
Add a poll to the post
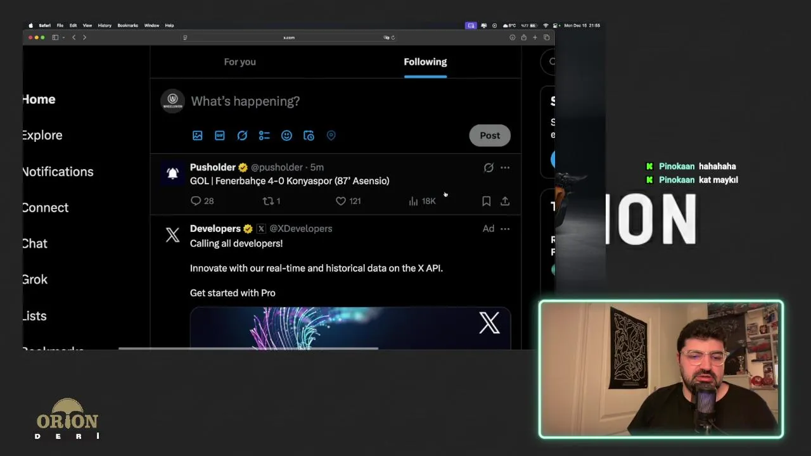coord(264,136)
